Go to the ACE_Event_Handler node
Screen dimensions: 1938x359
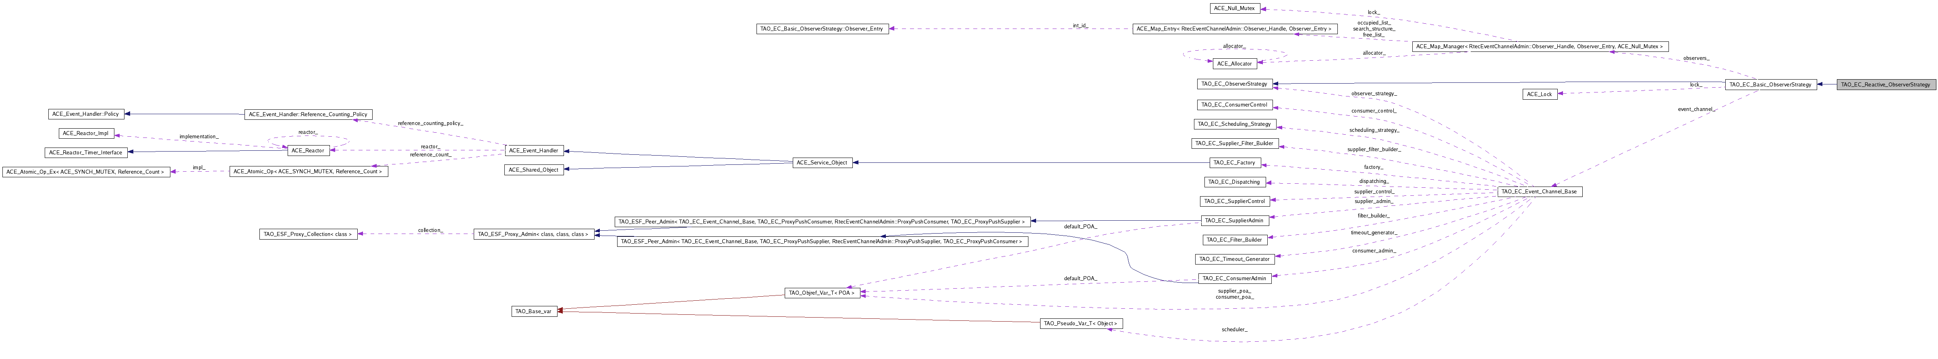pyautogui.click(x=533, y=150)
